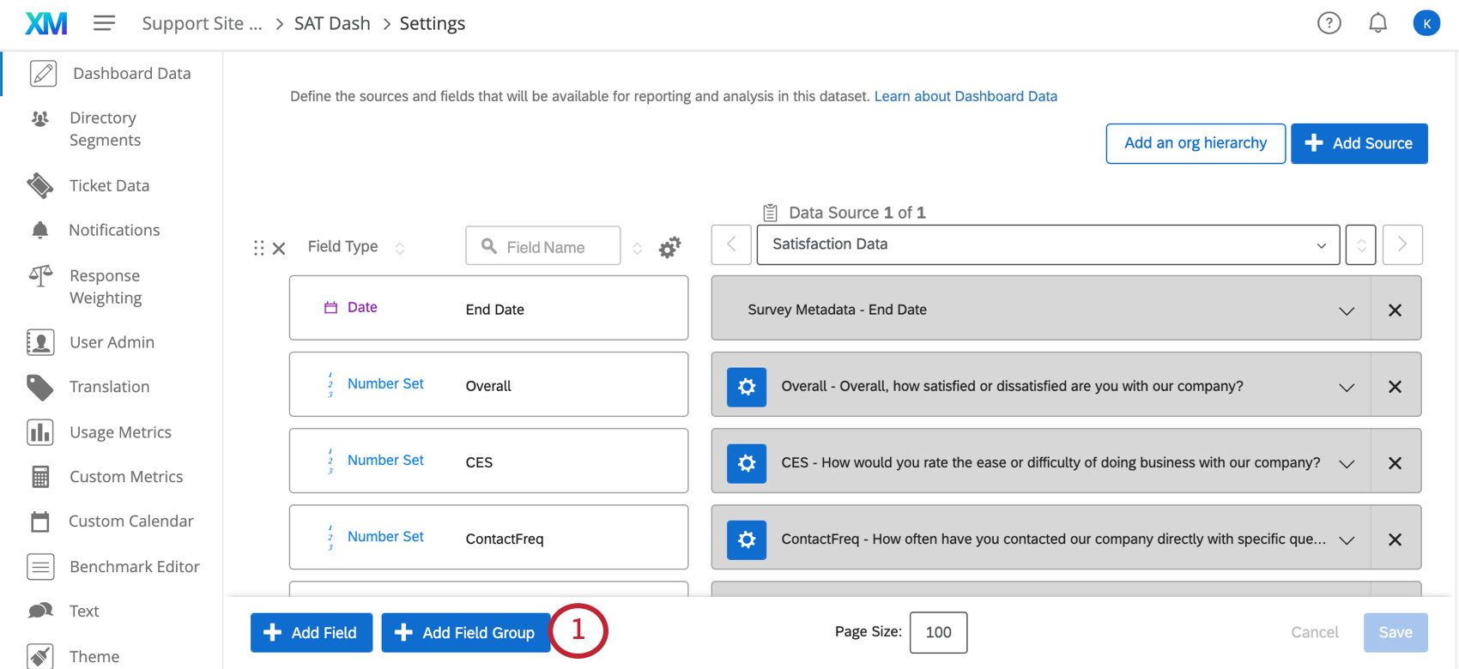Click the drag handle dots icon
The height and width of the screenshot is (669, 1459).
pyautogui.click(x=258, y=248)
